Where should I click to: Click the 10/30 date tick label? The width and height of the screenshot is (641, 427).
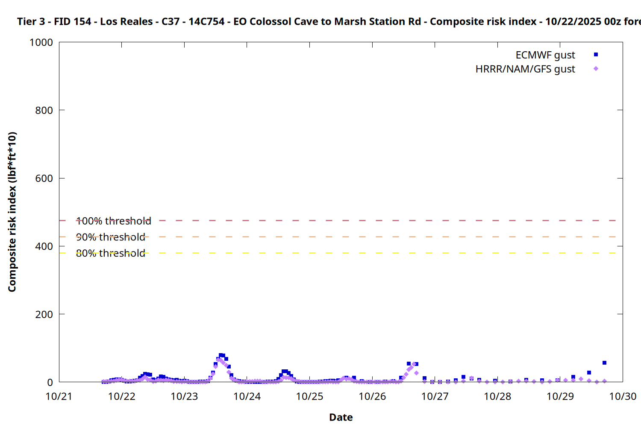coord(622,396)
